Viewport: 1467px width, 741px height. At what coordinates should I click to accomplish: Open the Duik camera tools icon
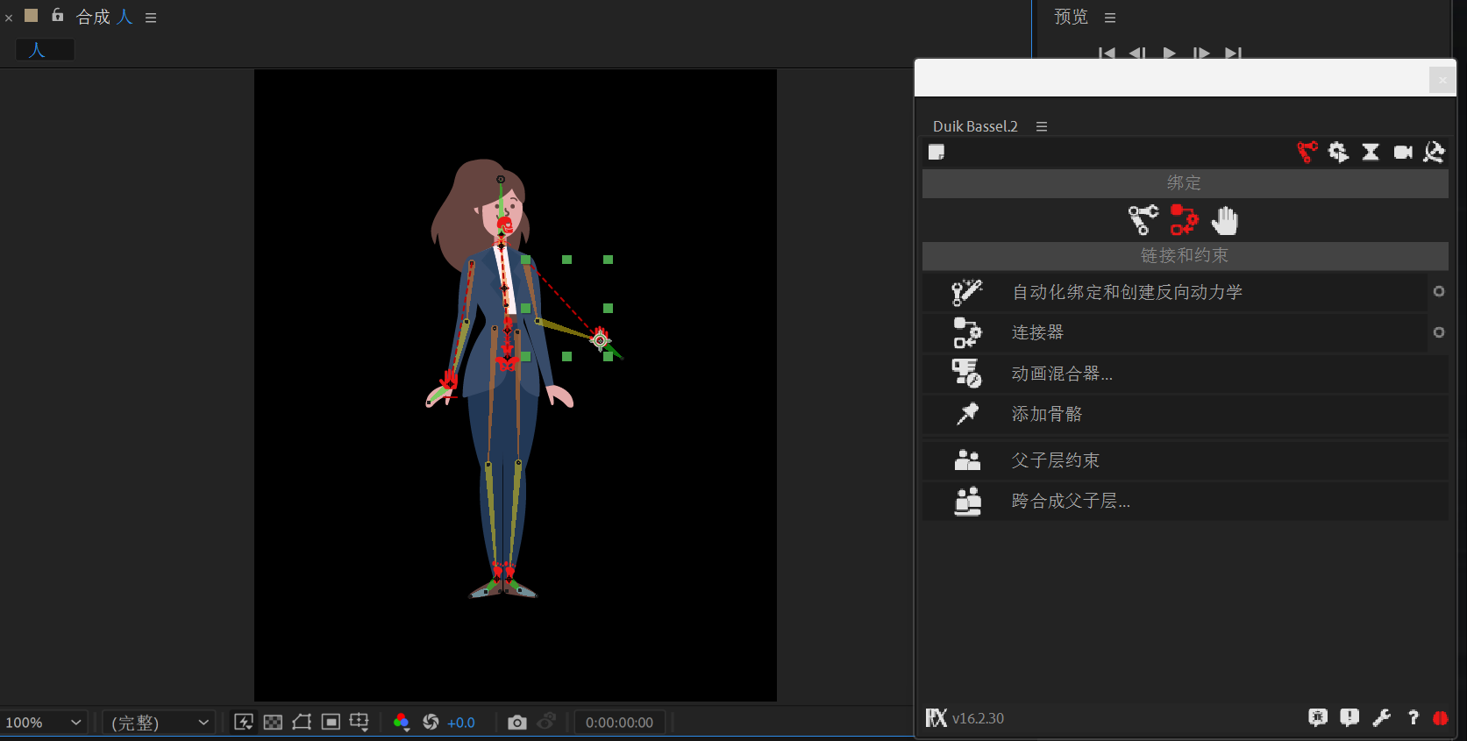pos(1403,153)
